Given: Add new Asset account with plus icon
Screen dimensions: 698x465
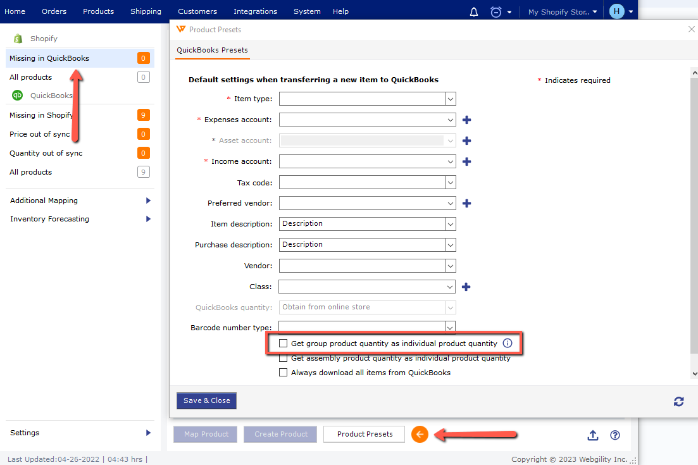Looking at the screenshot, I should click(x=466, y=140).
